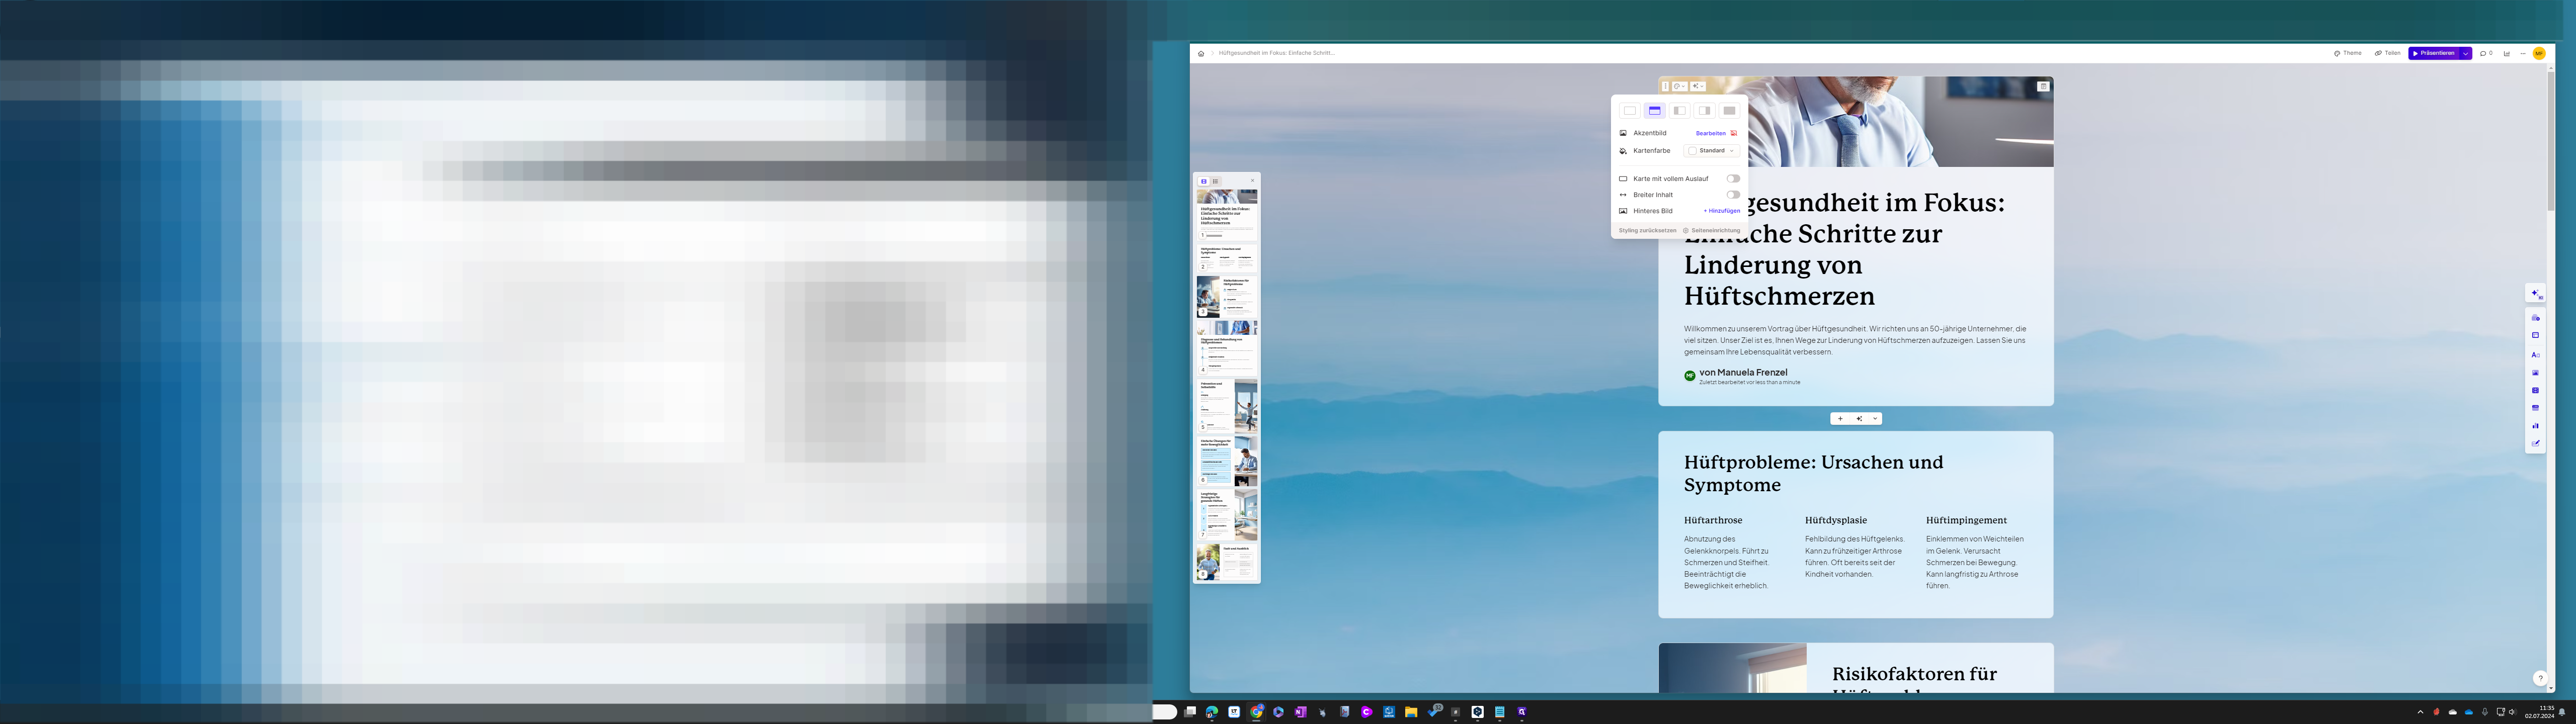Open layout blocks icon in right sidebar
This screenshot has width=2576, height=724.
click(x=2535, y=336)
